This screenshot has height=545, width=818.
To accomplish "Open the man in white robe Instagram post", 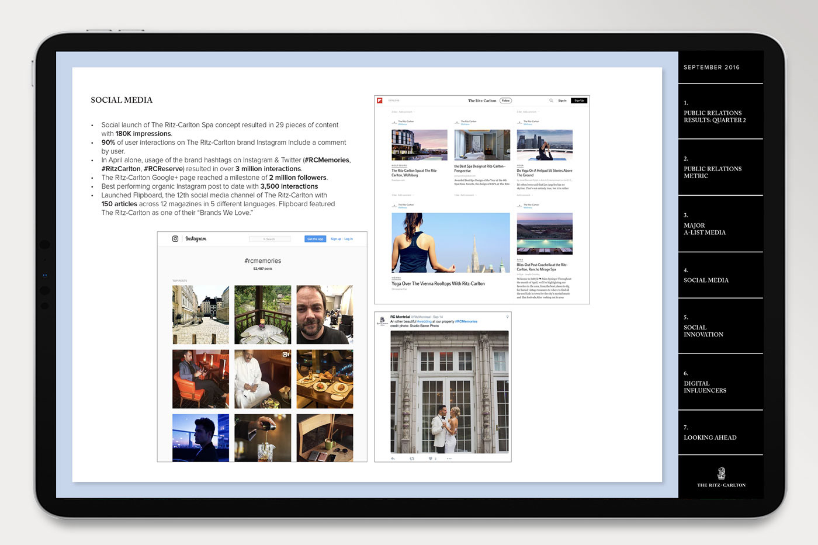I will tap(262, 379).
